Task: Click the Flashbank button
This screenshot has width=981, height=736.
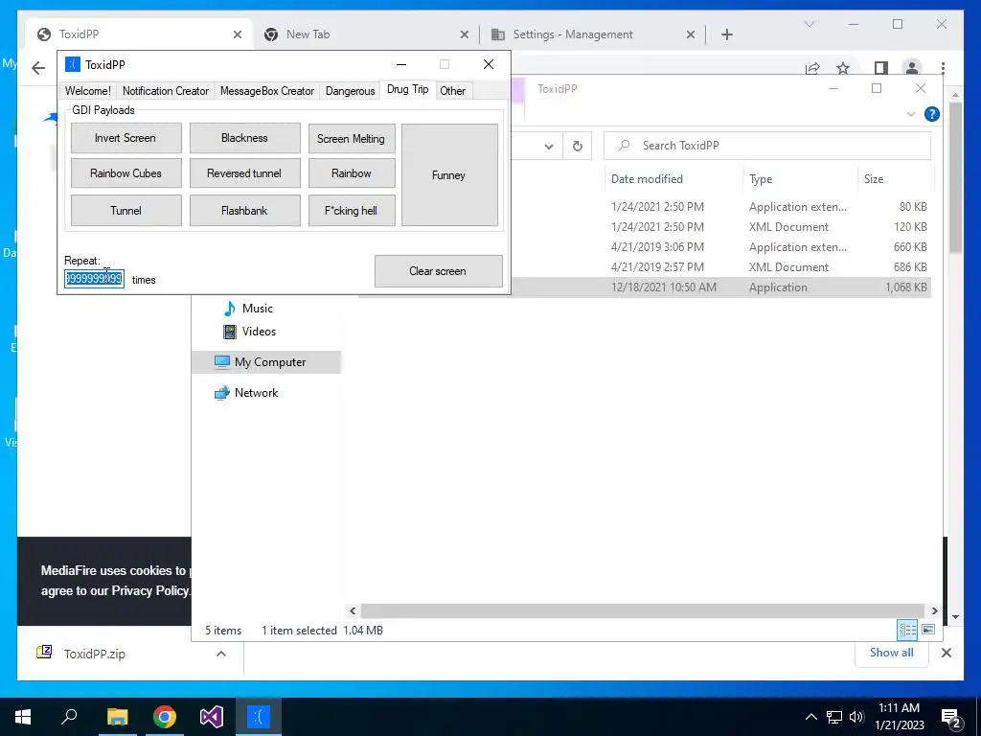Action: (x=244, y=210)
